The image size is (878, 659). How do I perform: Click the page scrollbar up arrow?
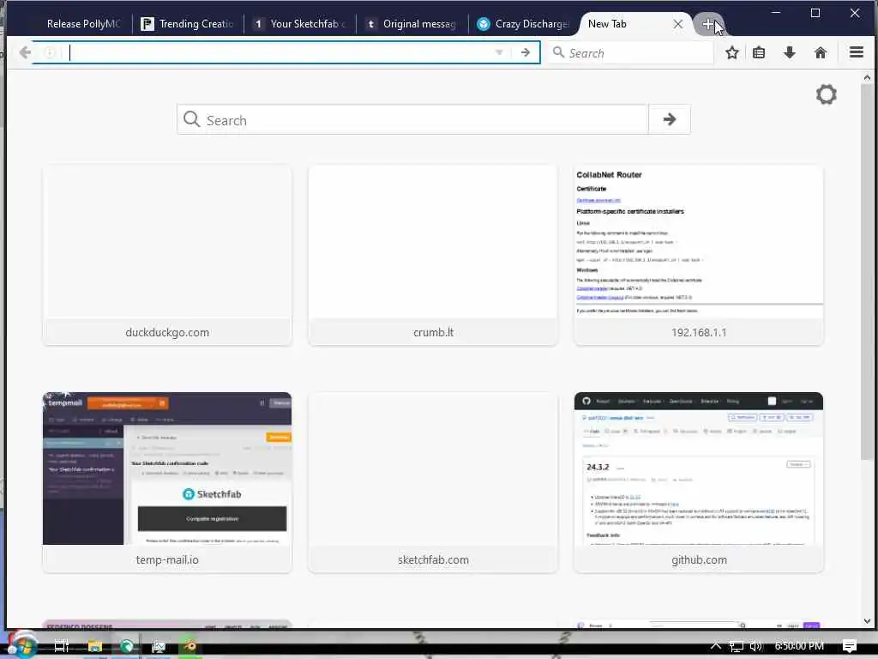pos(867,78)
